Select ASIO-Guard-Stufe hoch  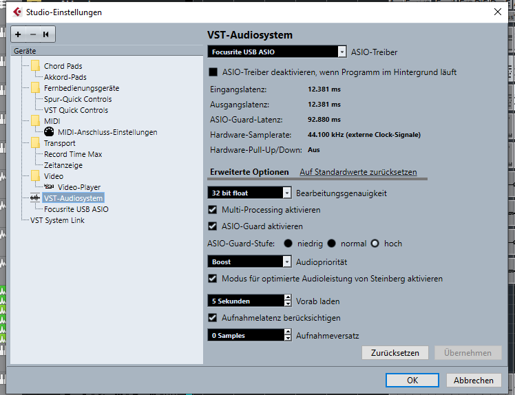375,244
